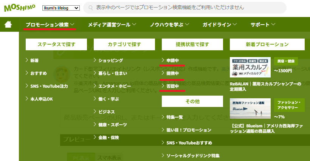The width and height of the screenshot is (310, 161).
Task: Open the プロモーション検索 menu
Action: coord(50,25)
